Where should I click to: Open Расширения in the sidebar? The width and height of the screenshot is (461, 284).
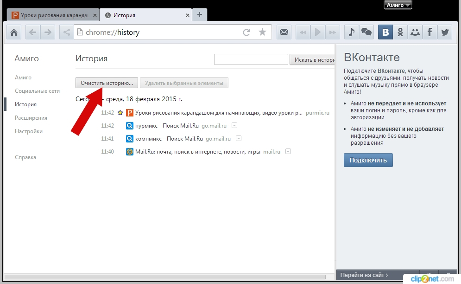pos(31,118)
